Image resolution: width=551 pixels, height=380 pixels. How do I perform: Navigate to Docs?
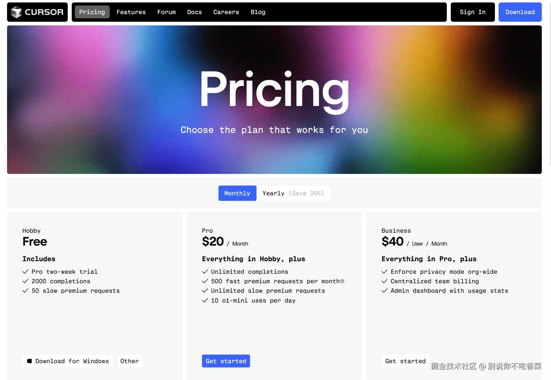tap(194, 12)
